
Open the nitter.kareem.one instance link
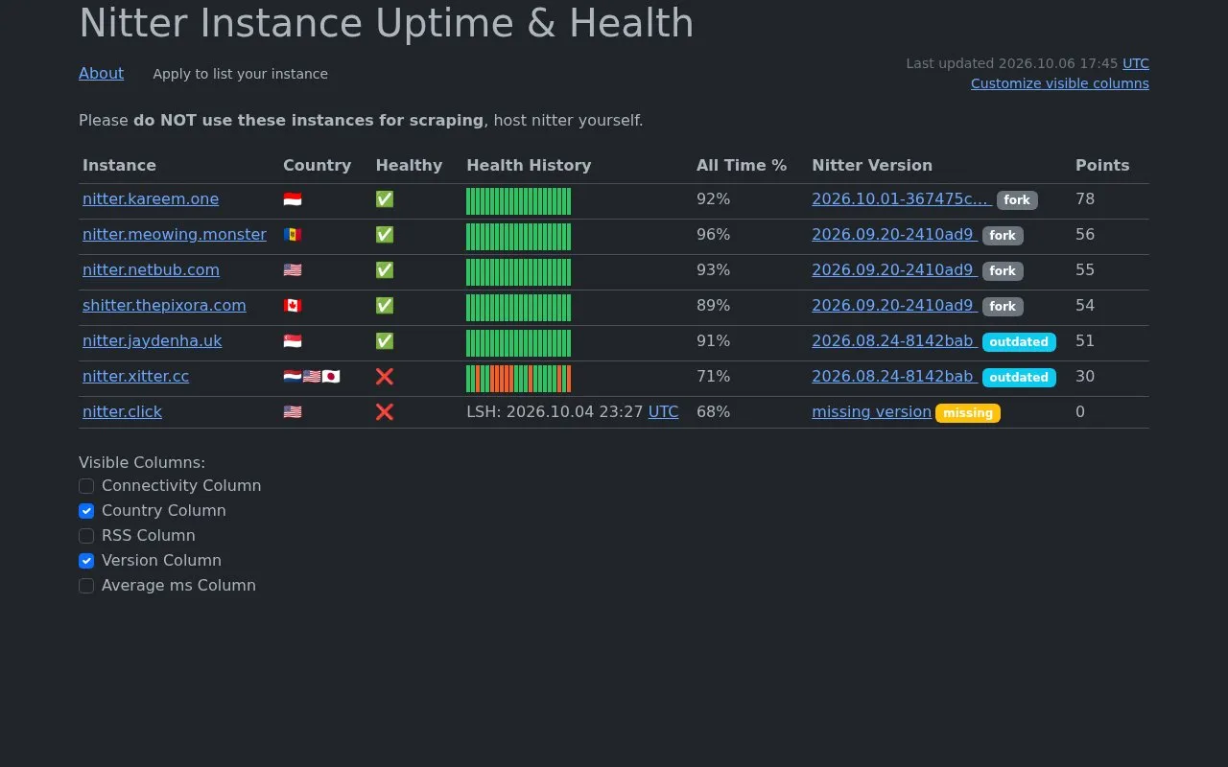[151, 199]
